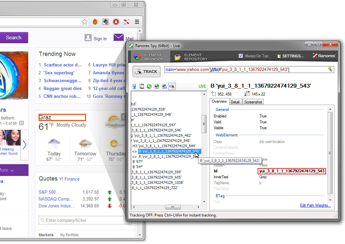Open the 'Reggae great dies' trending link
345x244 pixels.
coord(63,88)
